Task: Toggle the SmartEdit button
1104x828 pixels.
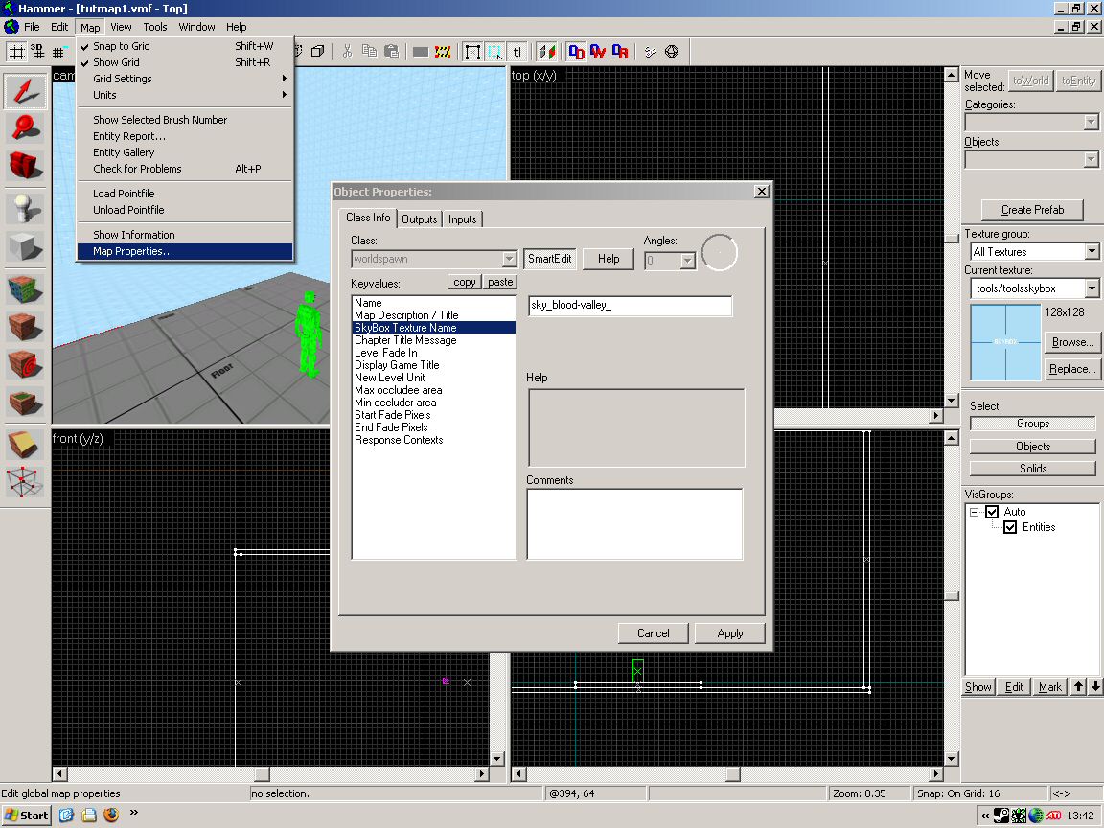Action: coord(550,259)
